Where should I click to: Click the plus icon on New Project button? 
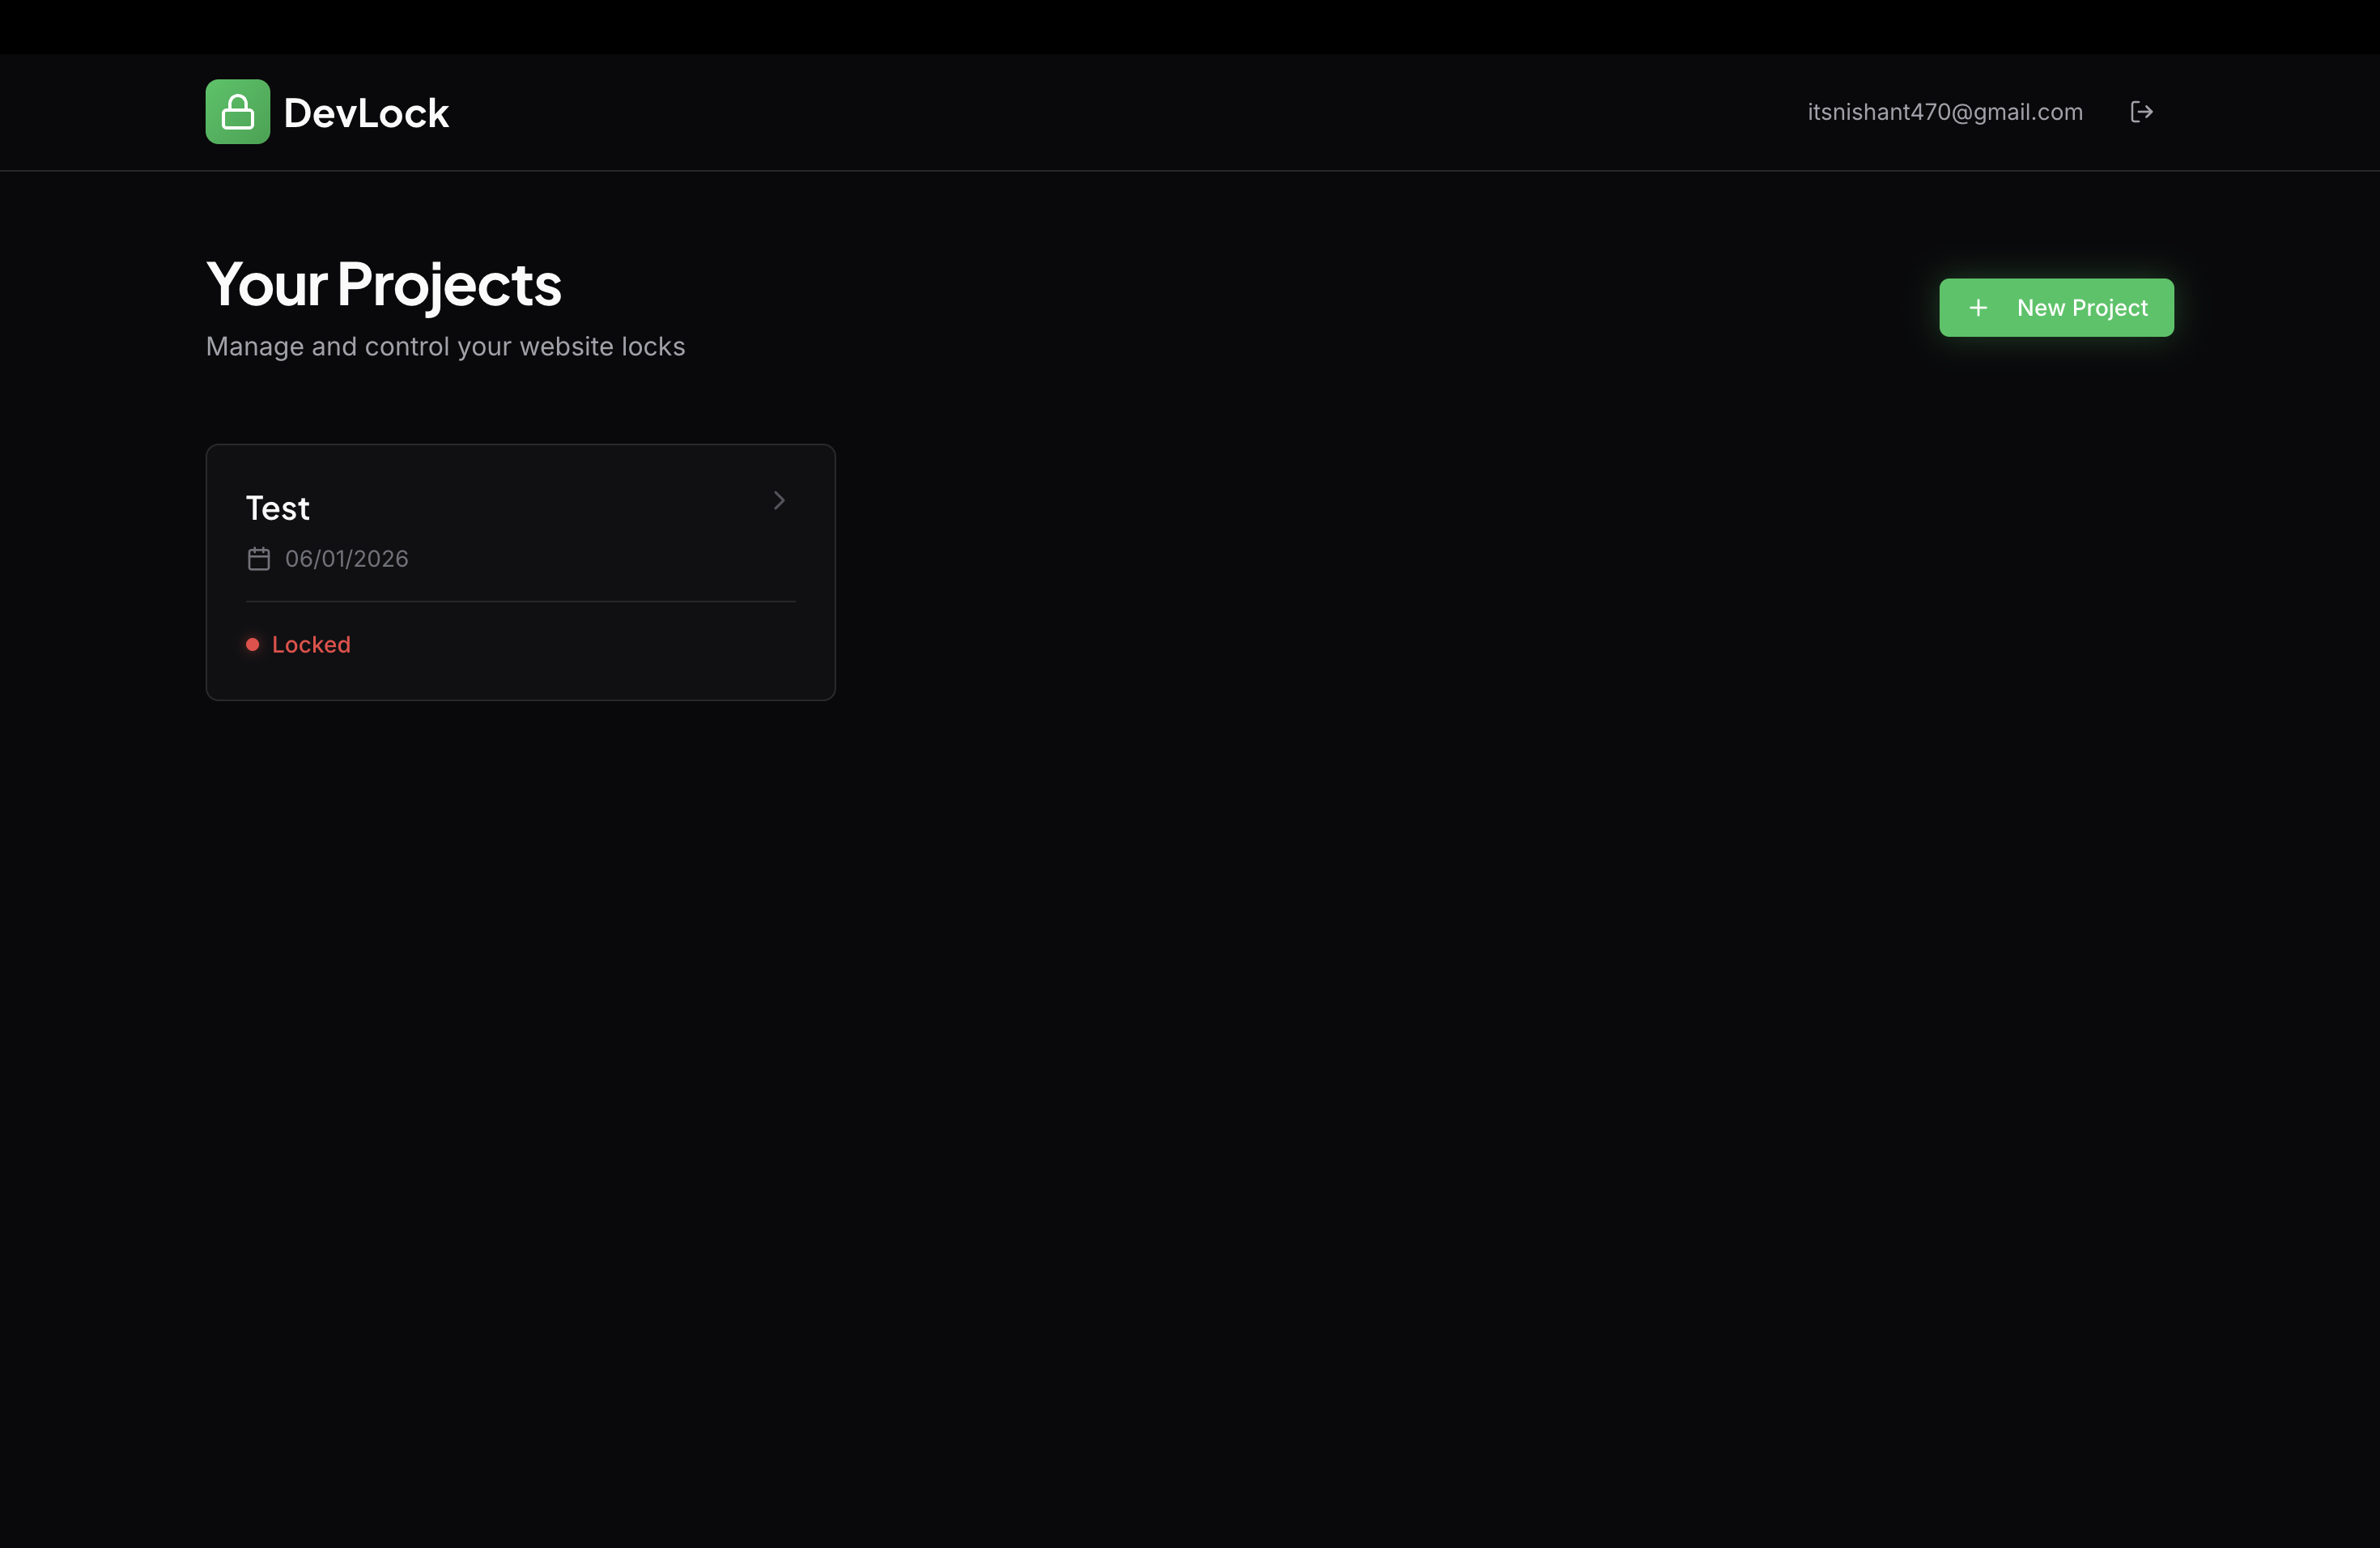tap(1981, 307)
